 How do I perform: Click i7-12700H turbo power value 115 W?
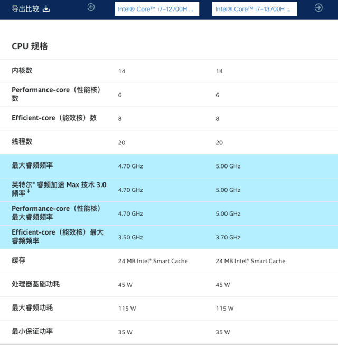pos(127,309)
